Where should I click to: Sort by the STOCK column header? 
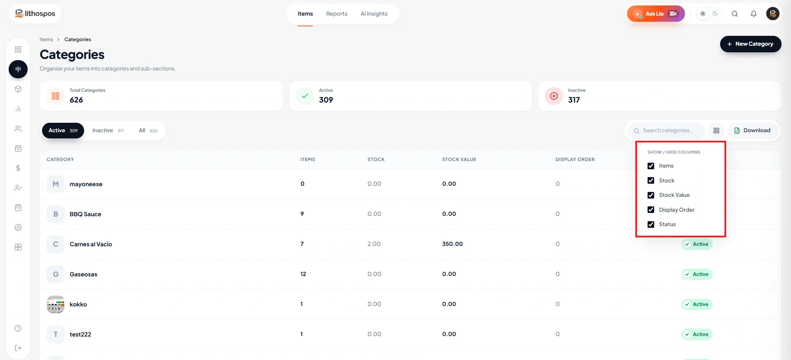coord(376,159)
